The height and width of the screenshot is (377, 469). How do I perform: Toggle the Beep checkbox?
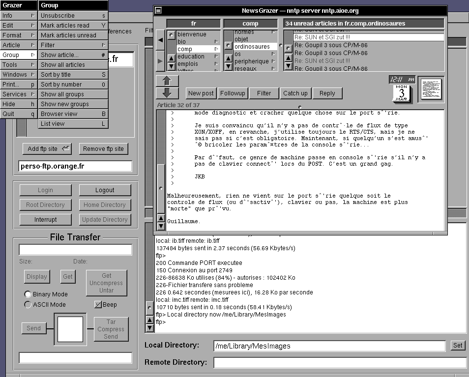pos(98,305)
